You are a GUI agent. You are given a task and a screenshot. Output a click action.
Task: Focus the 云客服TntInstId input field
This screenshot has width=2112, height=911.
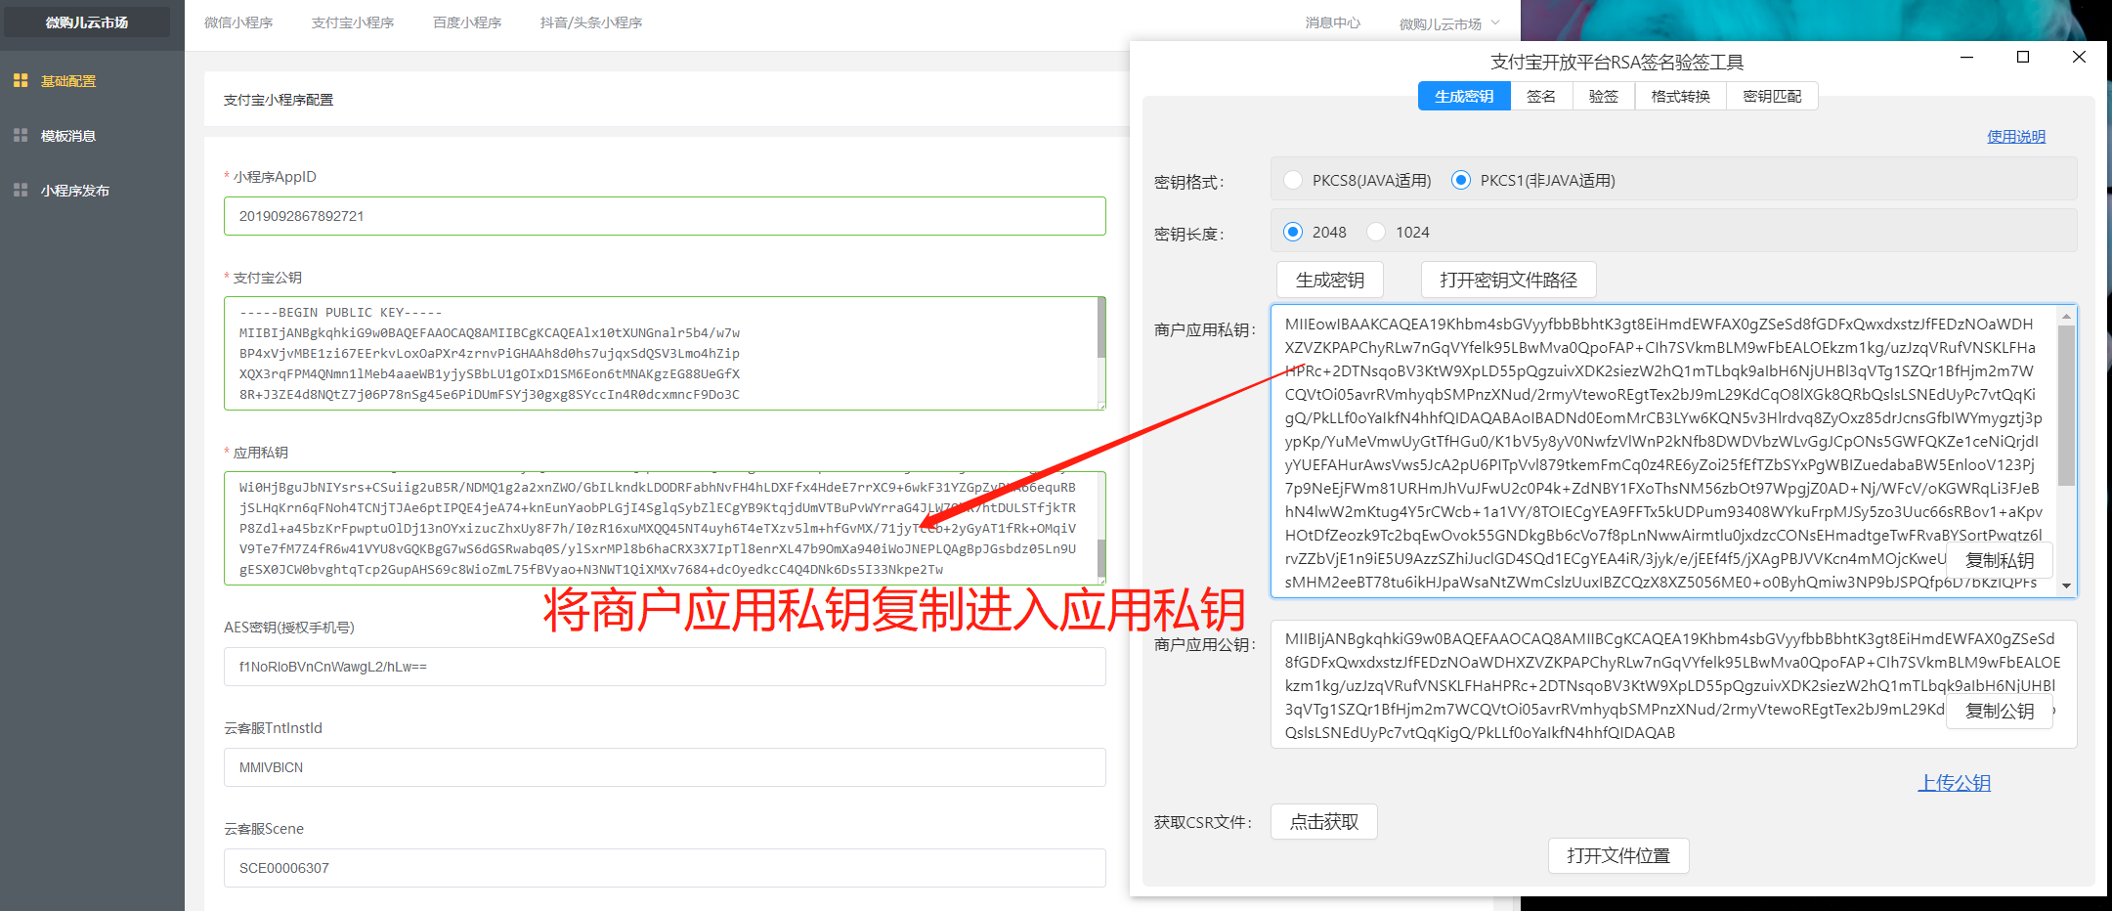tap(665, 767)
